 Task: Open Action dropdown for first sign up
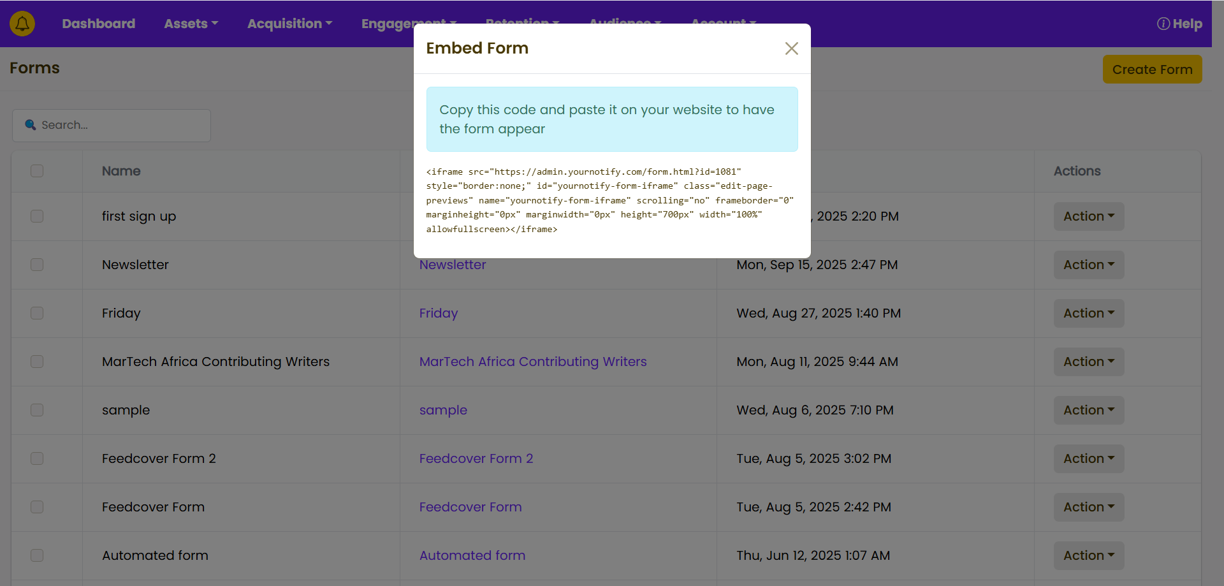point(1088,216)
